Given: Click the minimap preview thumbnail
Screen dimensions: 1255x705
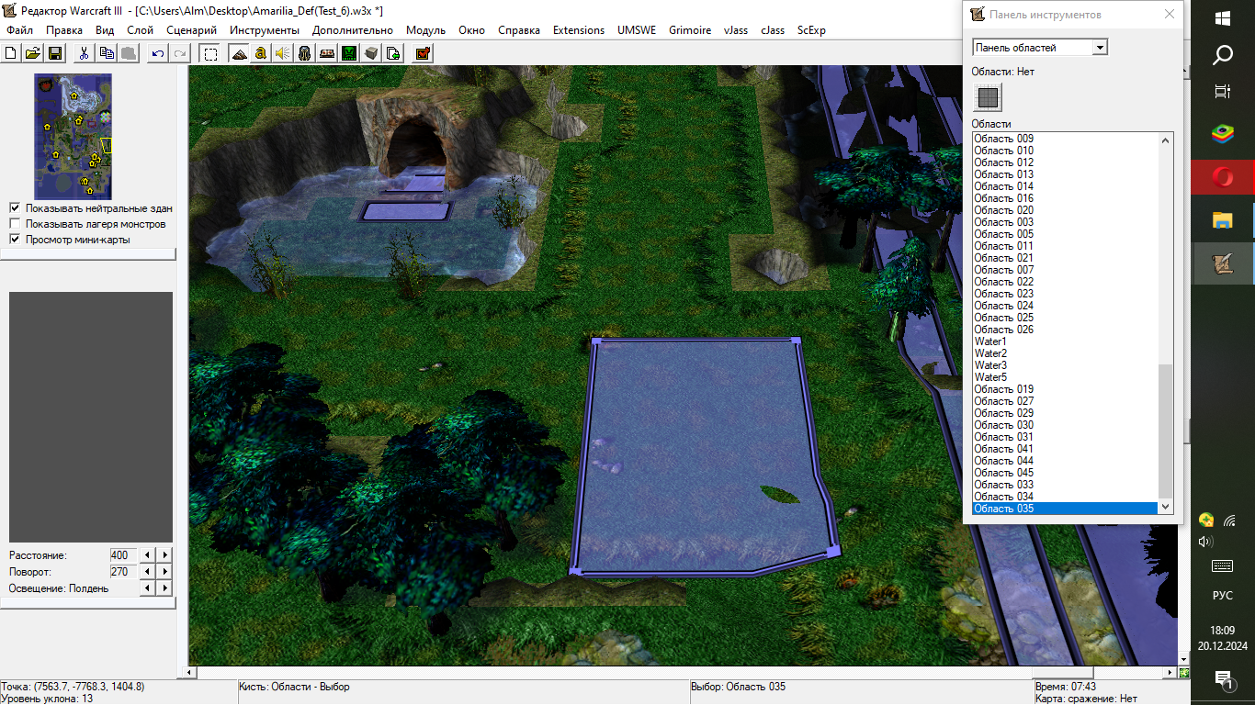Looking at the screenshot, I should click(73, 137).
